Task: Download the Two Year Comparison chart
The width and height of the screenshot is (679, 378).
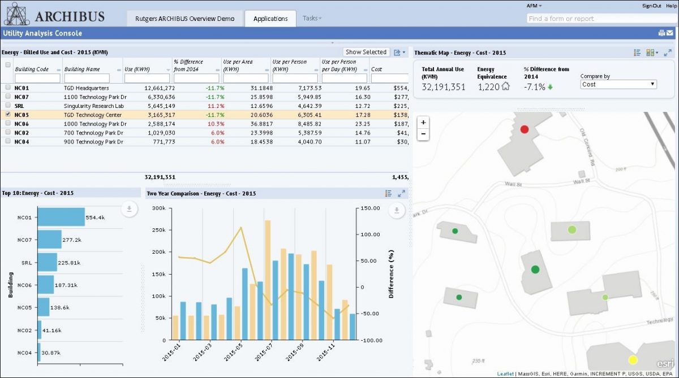Action: click(397, 210)
